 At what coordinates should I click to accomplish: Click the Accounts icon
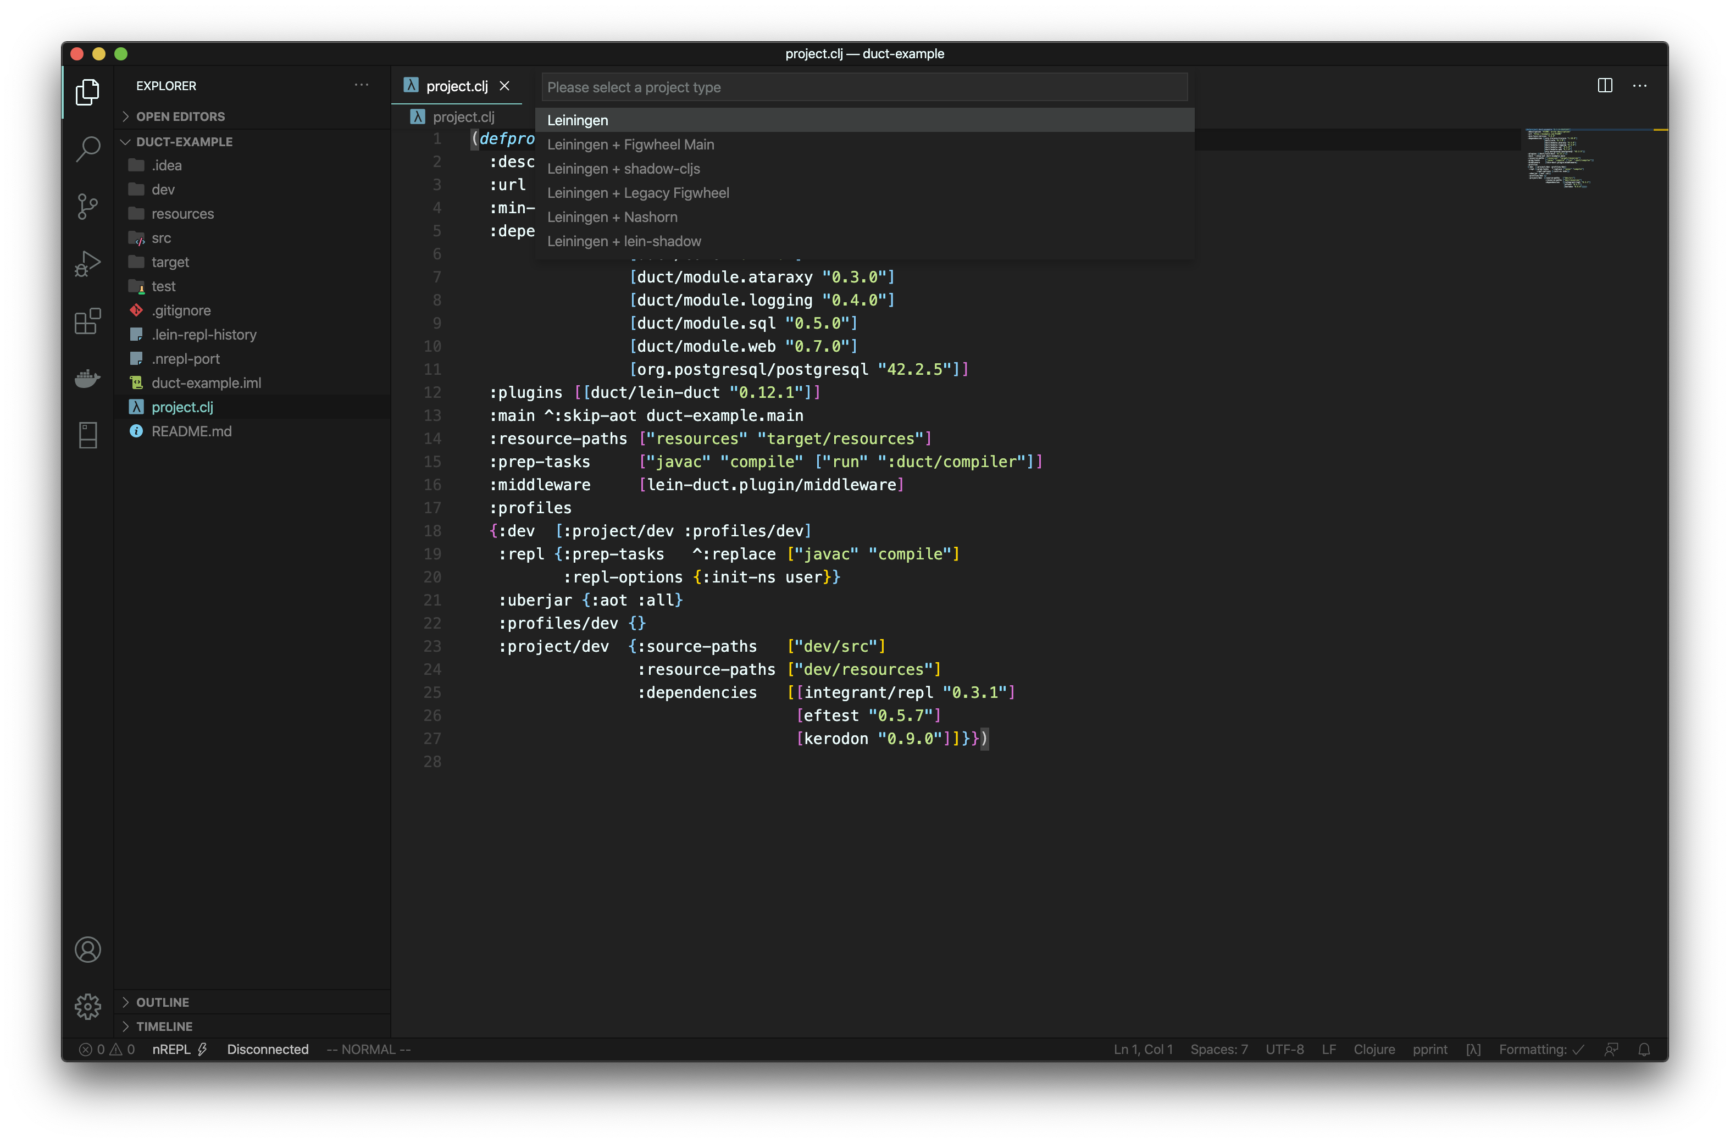[x=87, y=949]
